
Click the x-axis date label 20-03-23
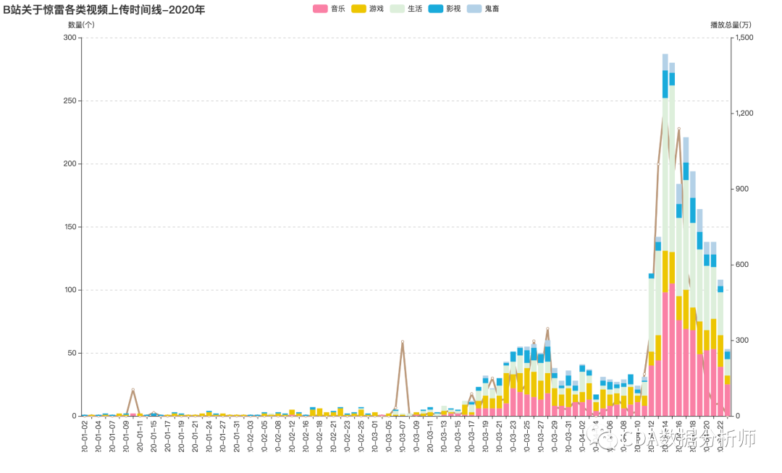click(x=513, y=436)
